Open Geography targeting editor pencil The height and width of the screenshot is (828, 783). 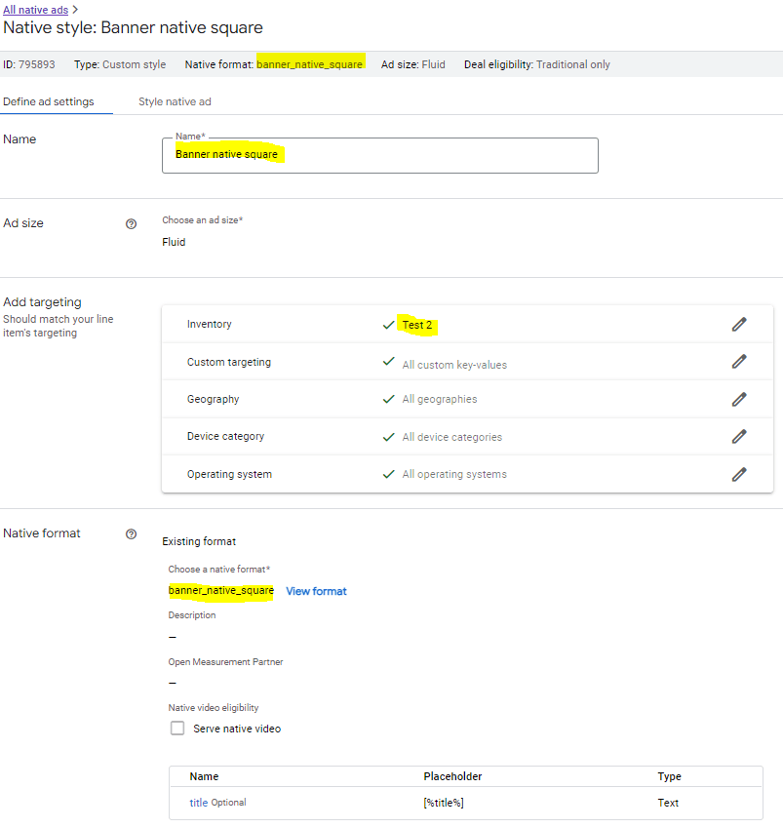pos(738,399)
